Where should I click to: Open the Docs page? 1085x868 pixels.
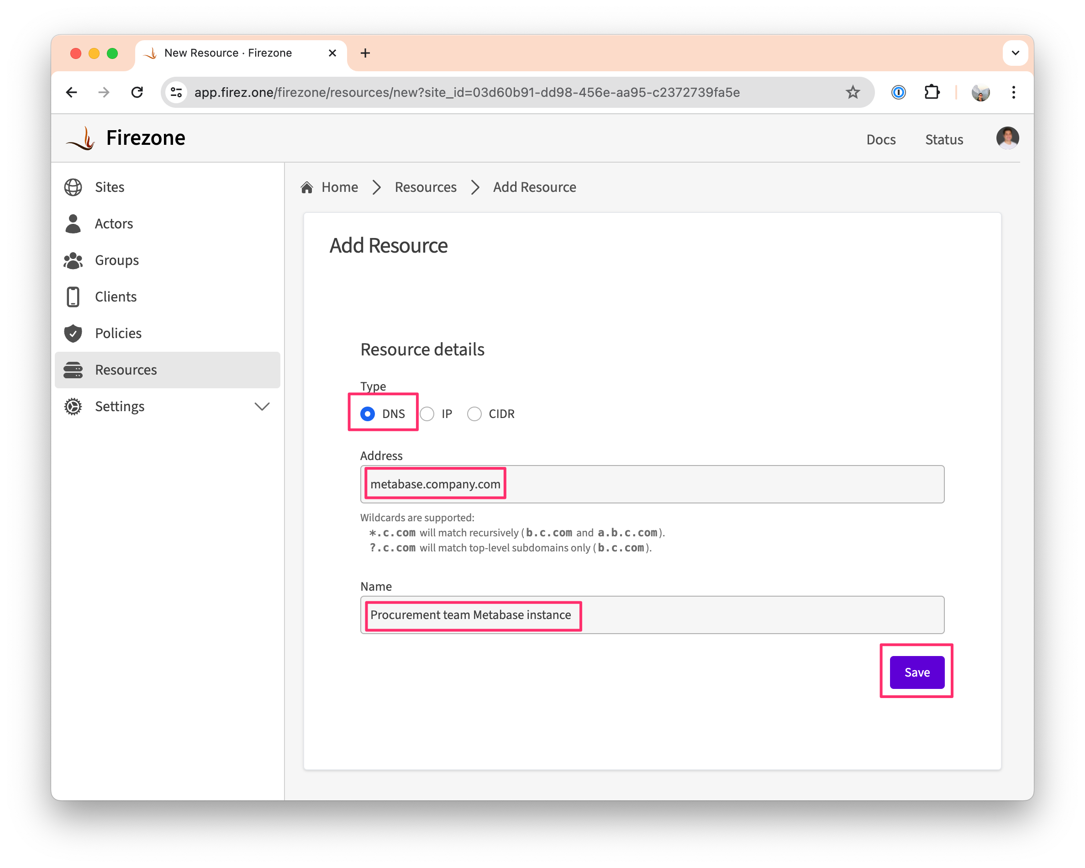point(882,137)
